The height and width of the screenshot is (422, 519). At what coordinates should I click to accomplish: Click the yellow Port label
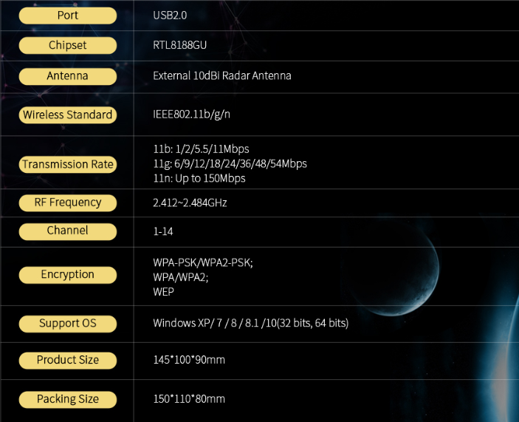click(x=67, y=16)
